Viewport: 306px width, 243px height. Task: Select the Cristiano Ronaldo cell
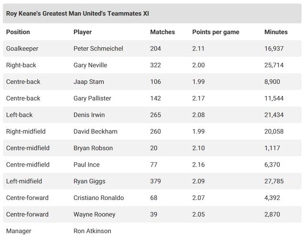(x=98, y=198)
